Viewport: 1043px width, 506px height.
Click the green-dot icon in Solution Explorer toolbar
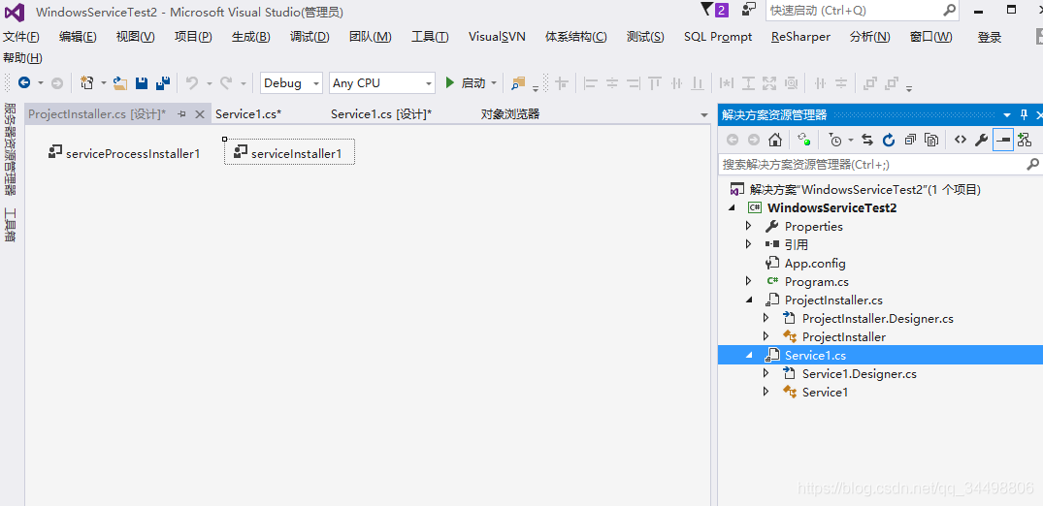[x=804, y=140]
